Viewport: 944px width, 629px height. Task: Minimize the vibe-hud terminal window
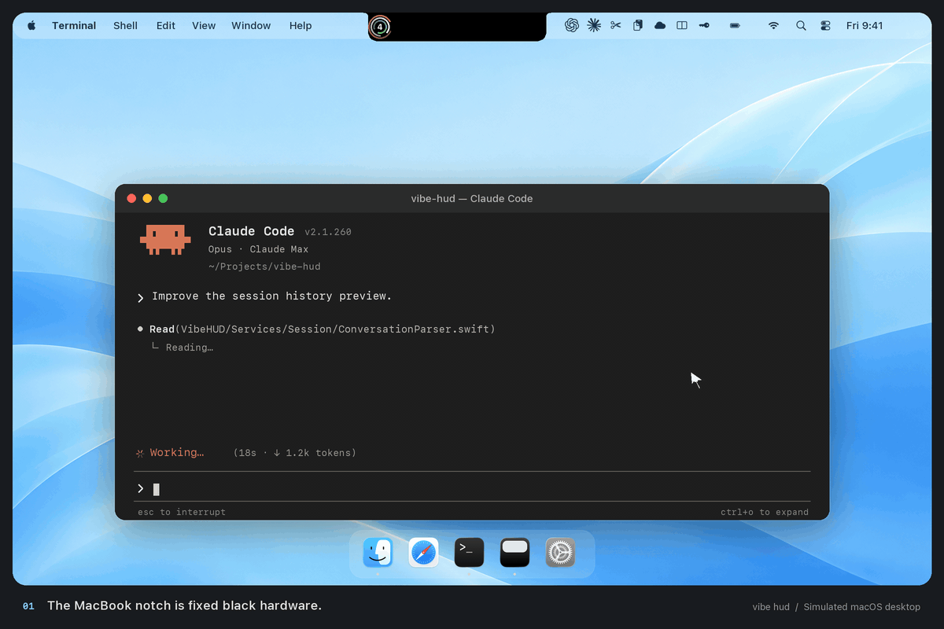[x=147, y=199]
